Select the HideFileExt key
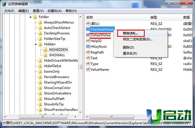195x128 pixels. point(52,66)
